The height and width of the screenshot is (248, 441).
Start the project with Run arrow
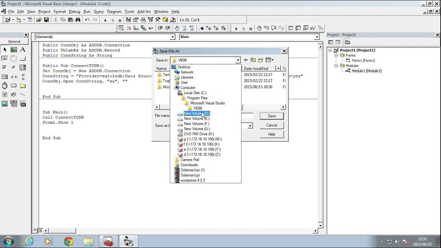point(105,20)
